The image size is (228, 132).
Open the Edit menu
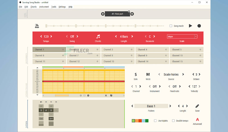coord(26,7)
